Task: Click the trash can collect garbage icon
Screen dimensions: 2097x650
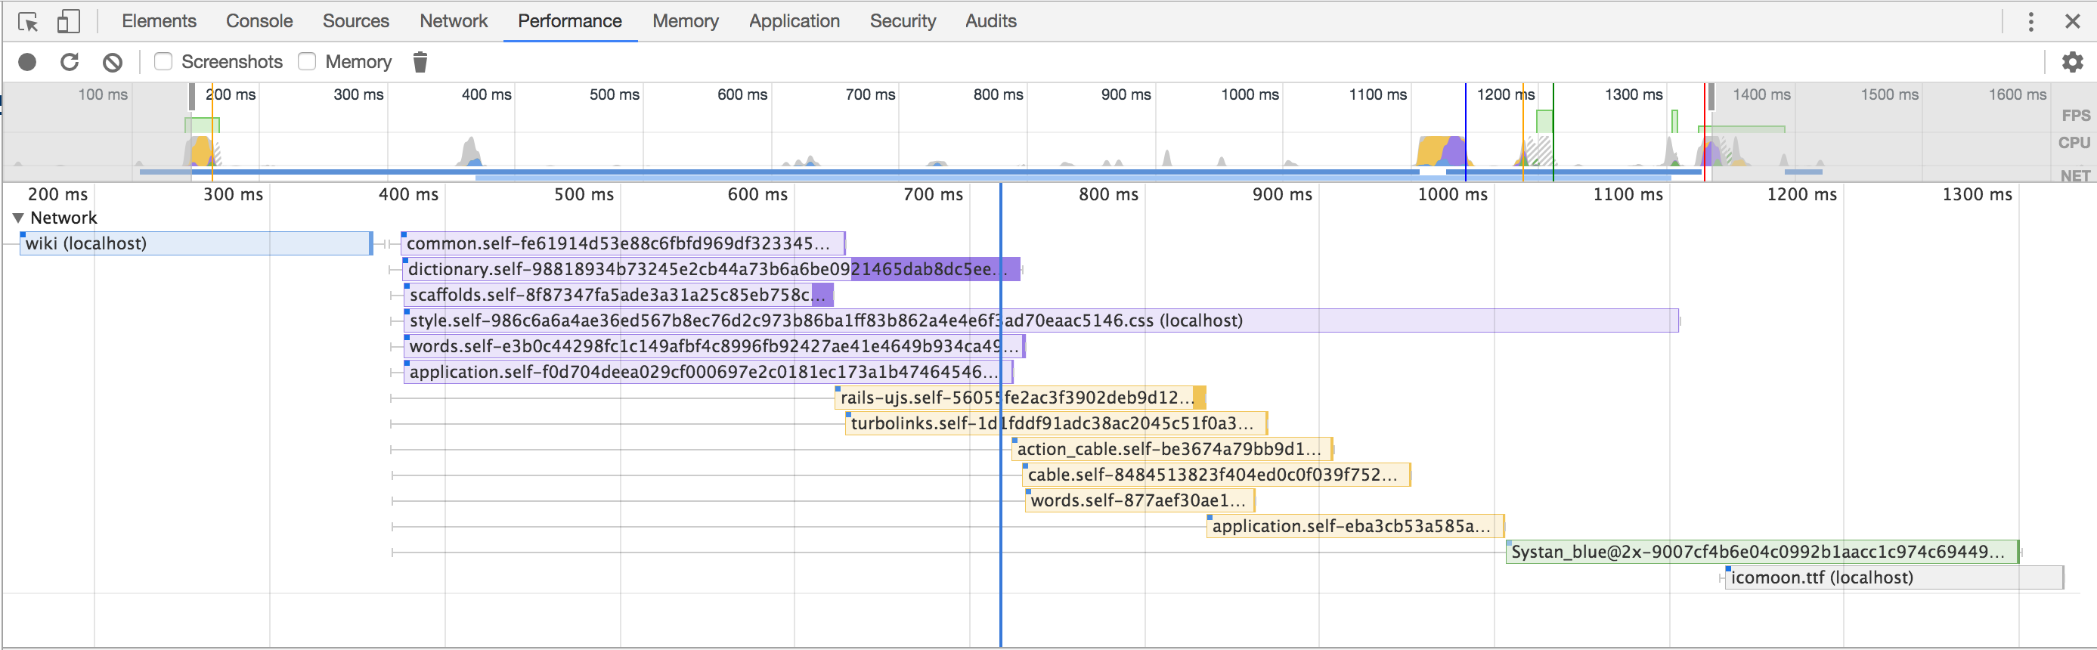Action: (420, 62)
